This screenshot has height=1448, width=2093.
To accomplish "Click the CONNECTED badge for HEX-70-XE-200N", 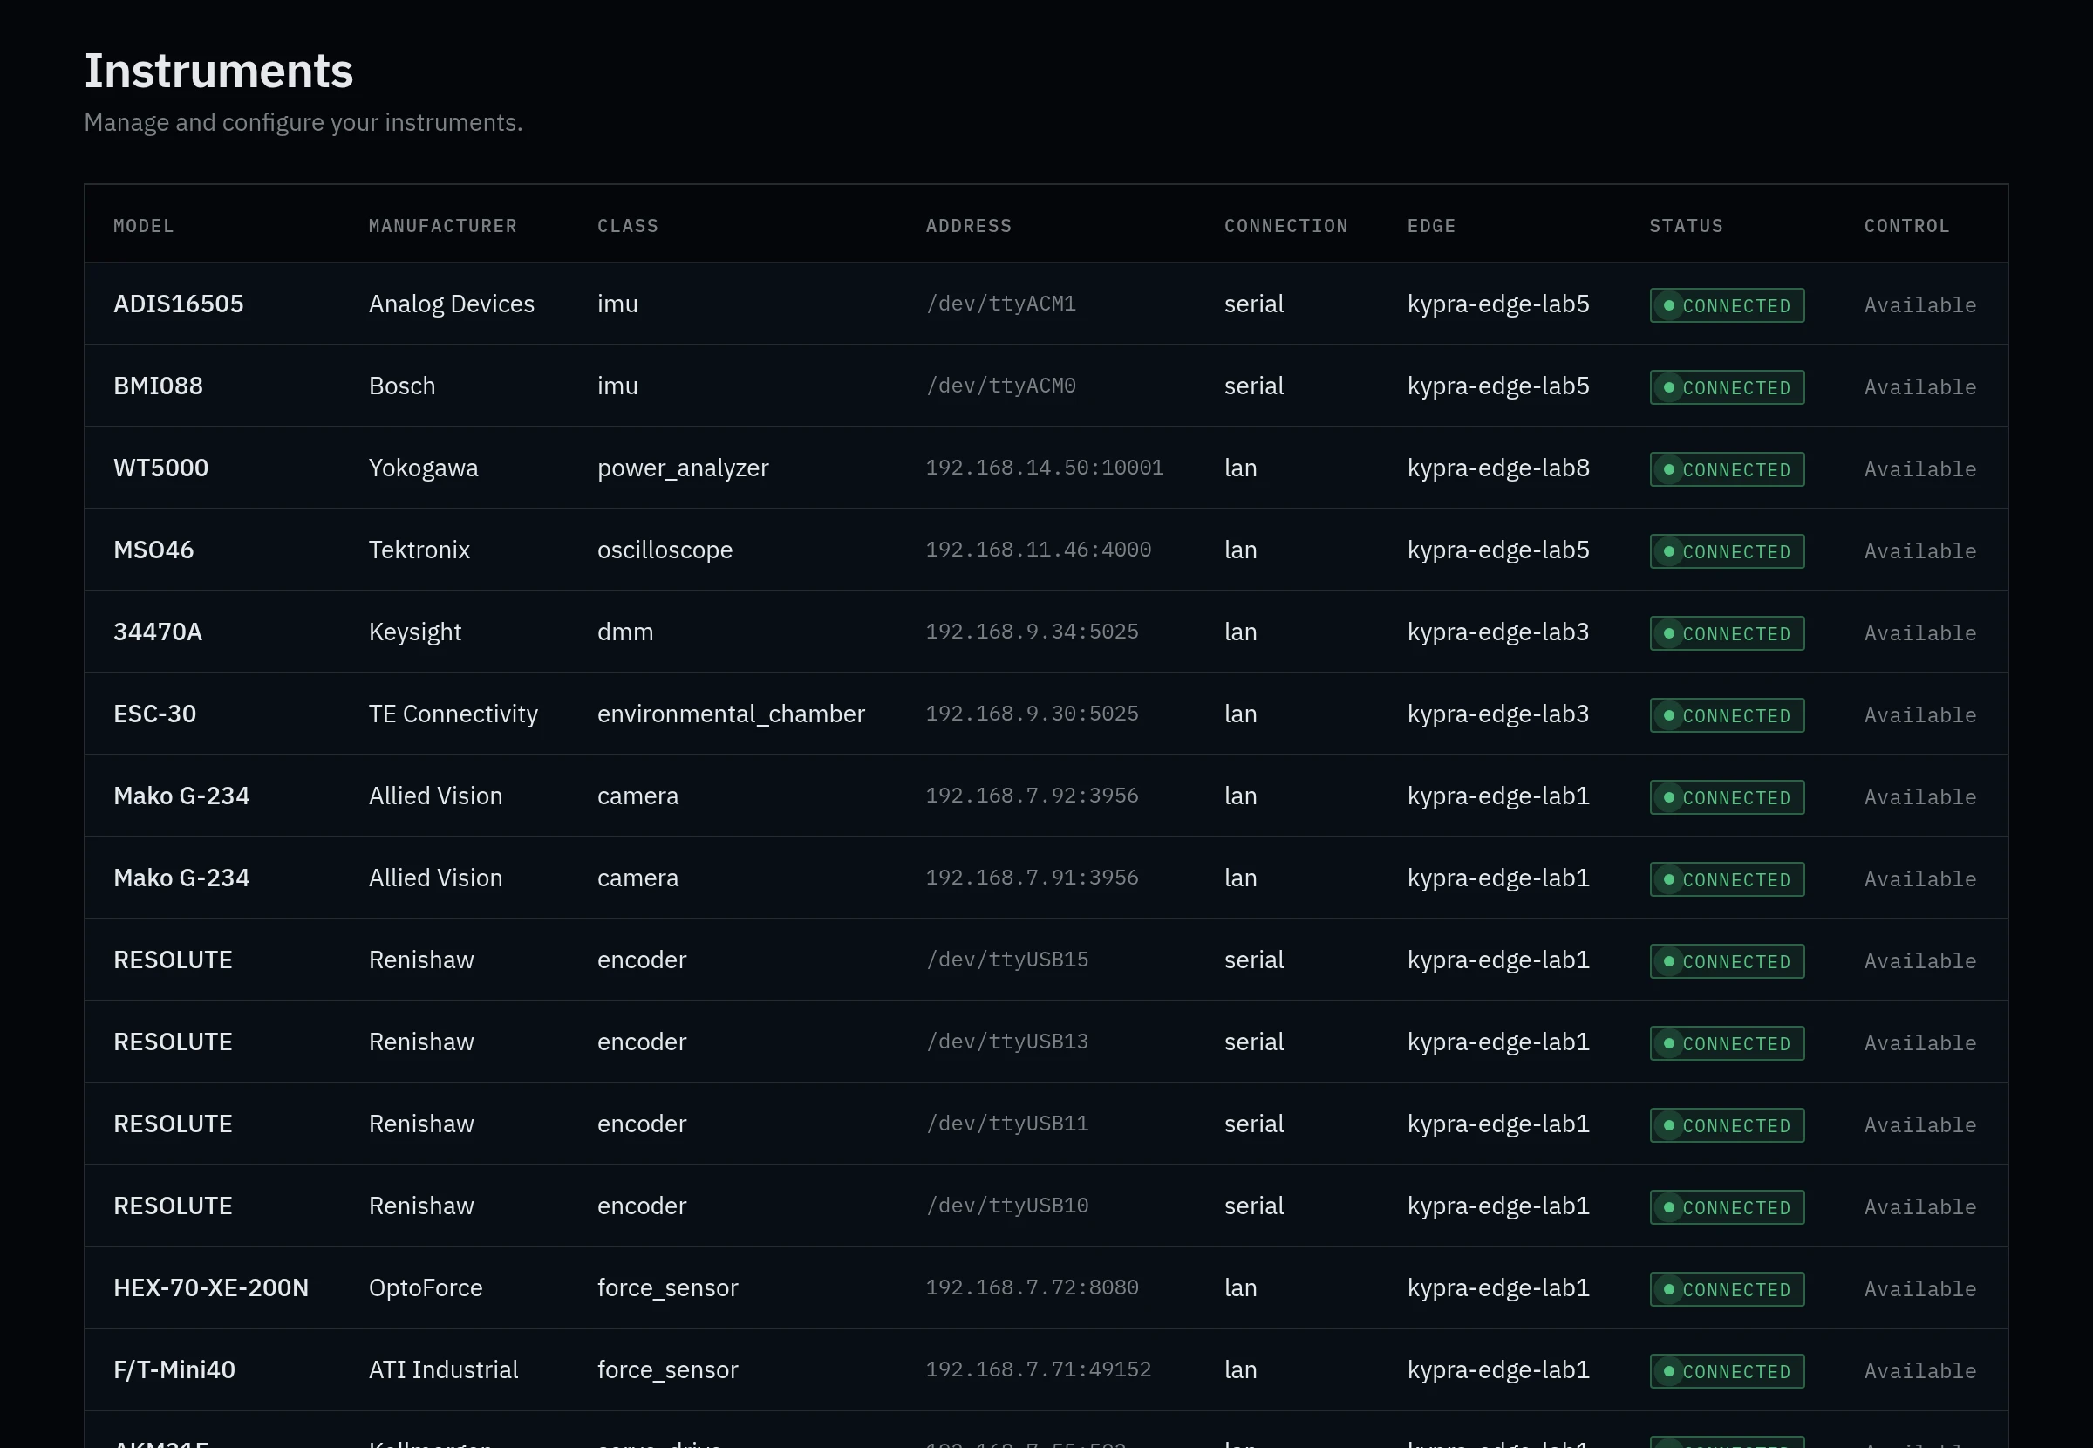I will click(x=1727, y=1290).
